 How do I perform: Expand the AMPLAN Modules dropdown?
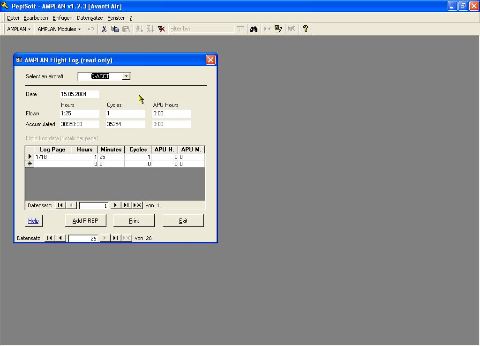point(59,29)
